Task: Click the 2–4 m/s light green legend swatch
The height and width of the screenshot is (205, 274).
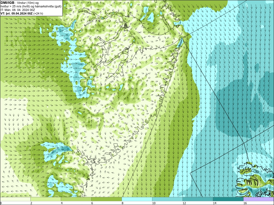Action: 45,199
